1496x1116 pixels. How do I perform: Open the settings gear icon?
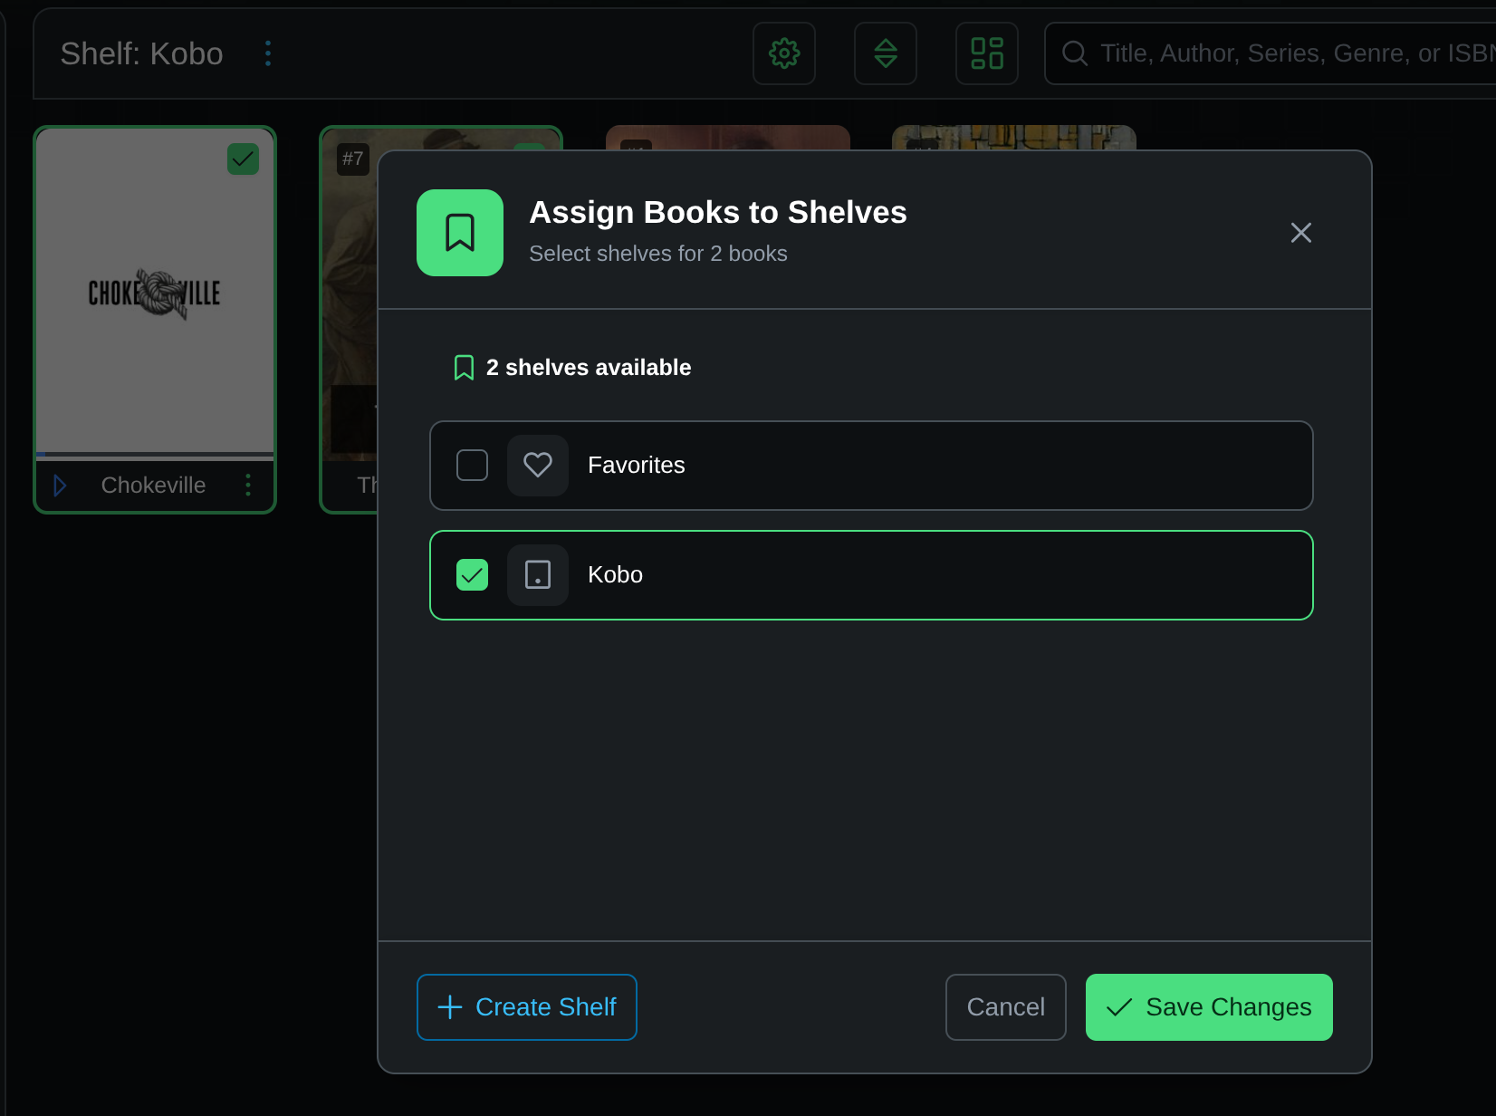783,53
